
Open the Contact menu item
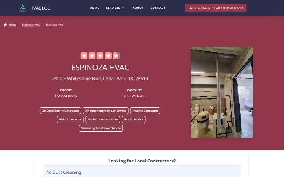click(x=158, y=8)
